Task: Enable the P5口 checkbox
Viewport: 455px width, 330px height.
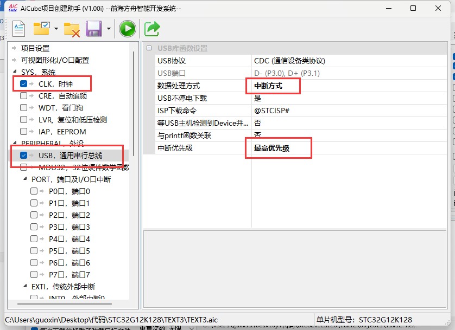Action: click(34, 251)
